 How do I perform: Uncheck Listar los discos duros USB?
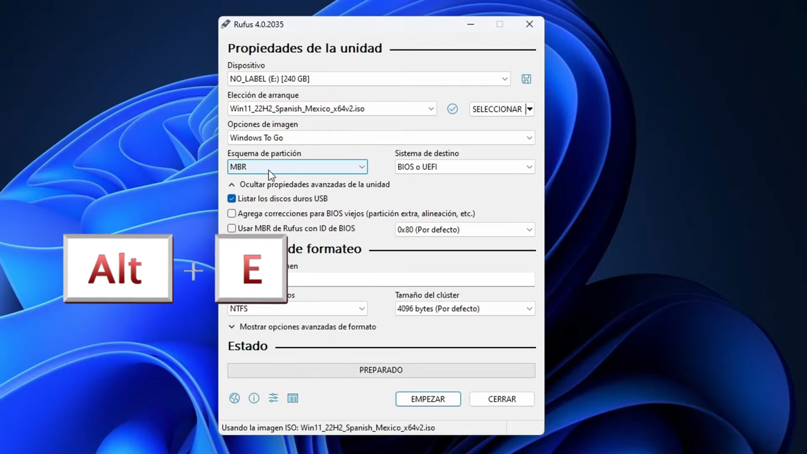[x=232, y=198]
